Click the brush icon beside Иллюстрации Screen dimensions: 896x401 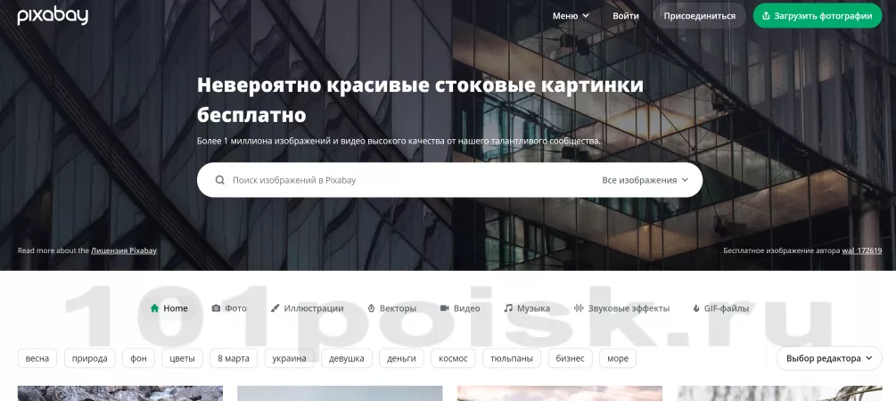click(x=275, y=308)
